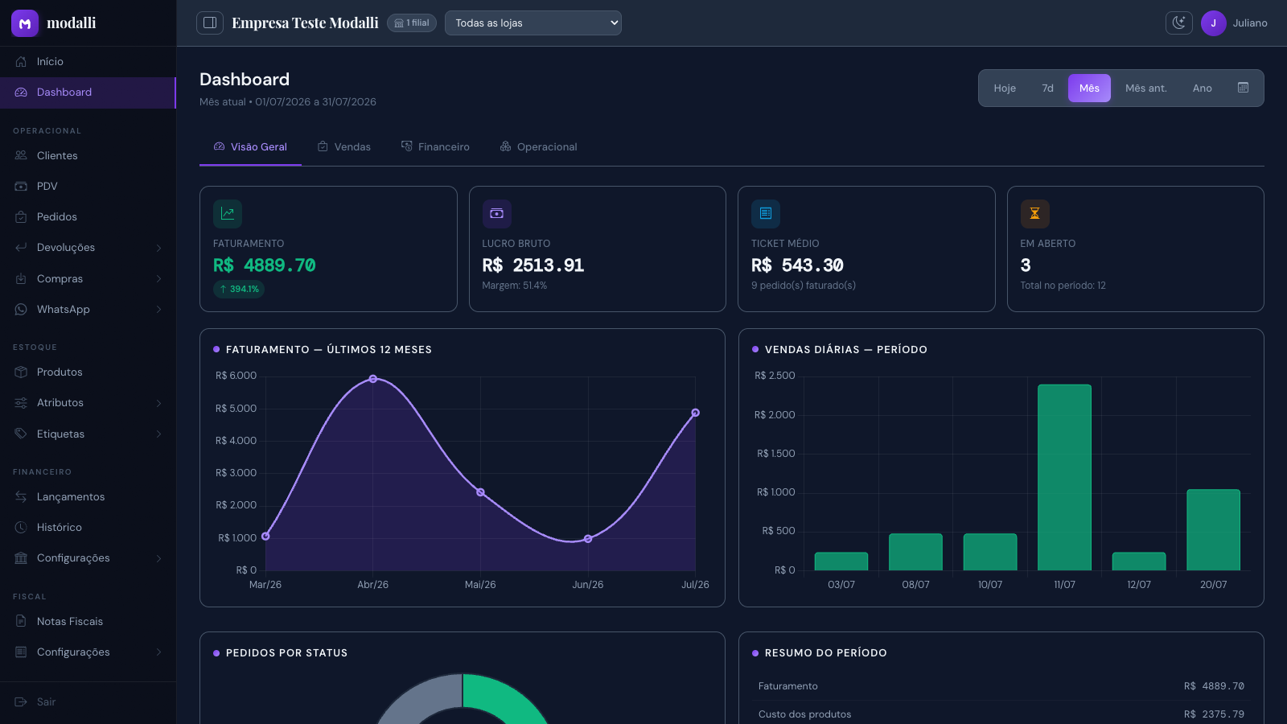This screenshot has width=1287, height=724.
Task: Click the Faturamento chart icon
Action: click(x=228, y=213)
